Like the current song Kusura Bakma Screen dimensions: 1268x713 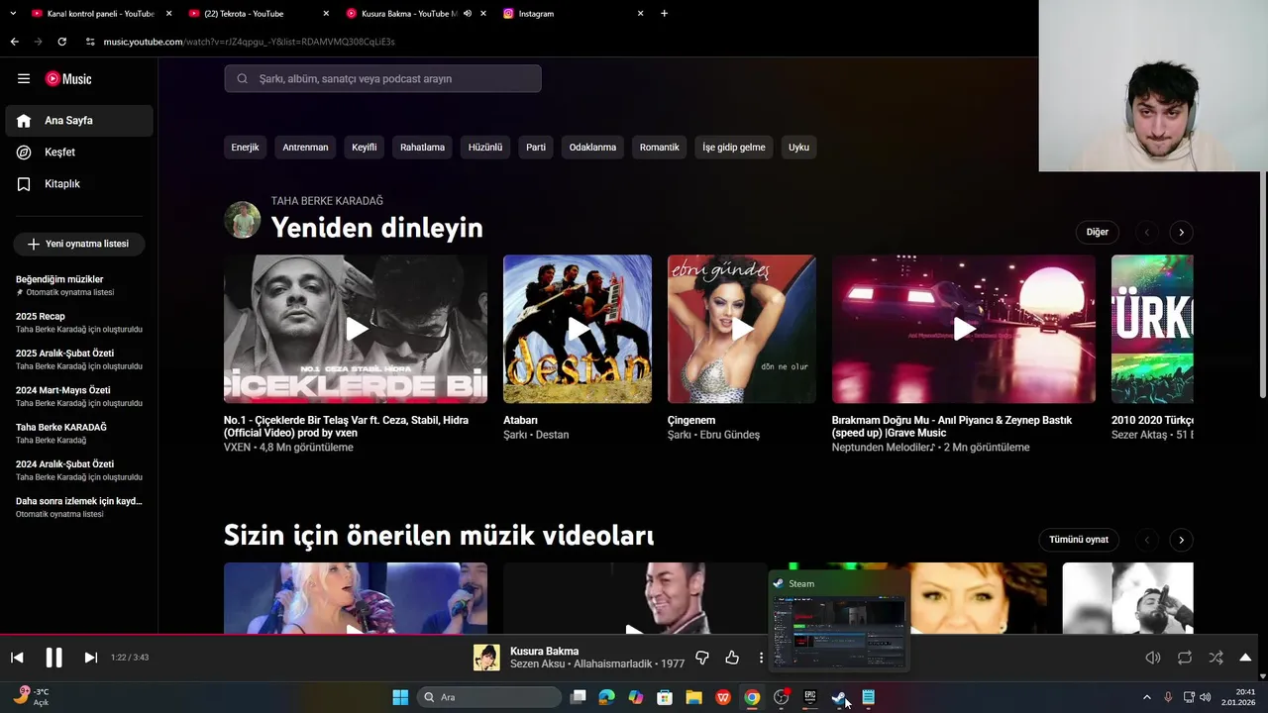(x=732, y=658)
